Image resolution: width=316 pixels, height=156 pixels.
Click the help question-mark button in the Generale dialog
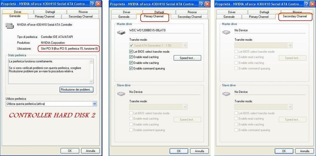(x=93, y=4)
